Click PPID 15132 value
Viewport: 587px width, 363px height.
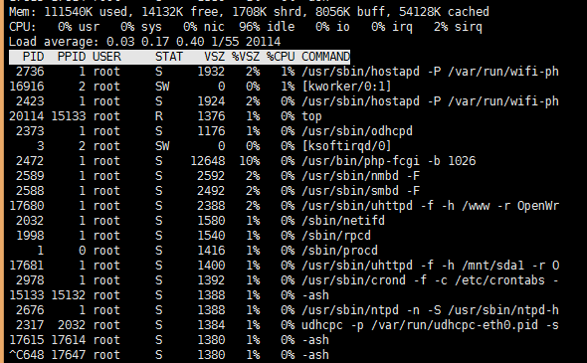pyautogui.click(x=68, y=295)
